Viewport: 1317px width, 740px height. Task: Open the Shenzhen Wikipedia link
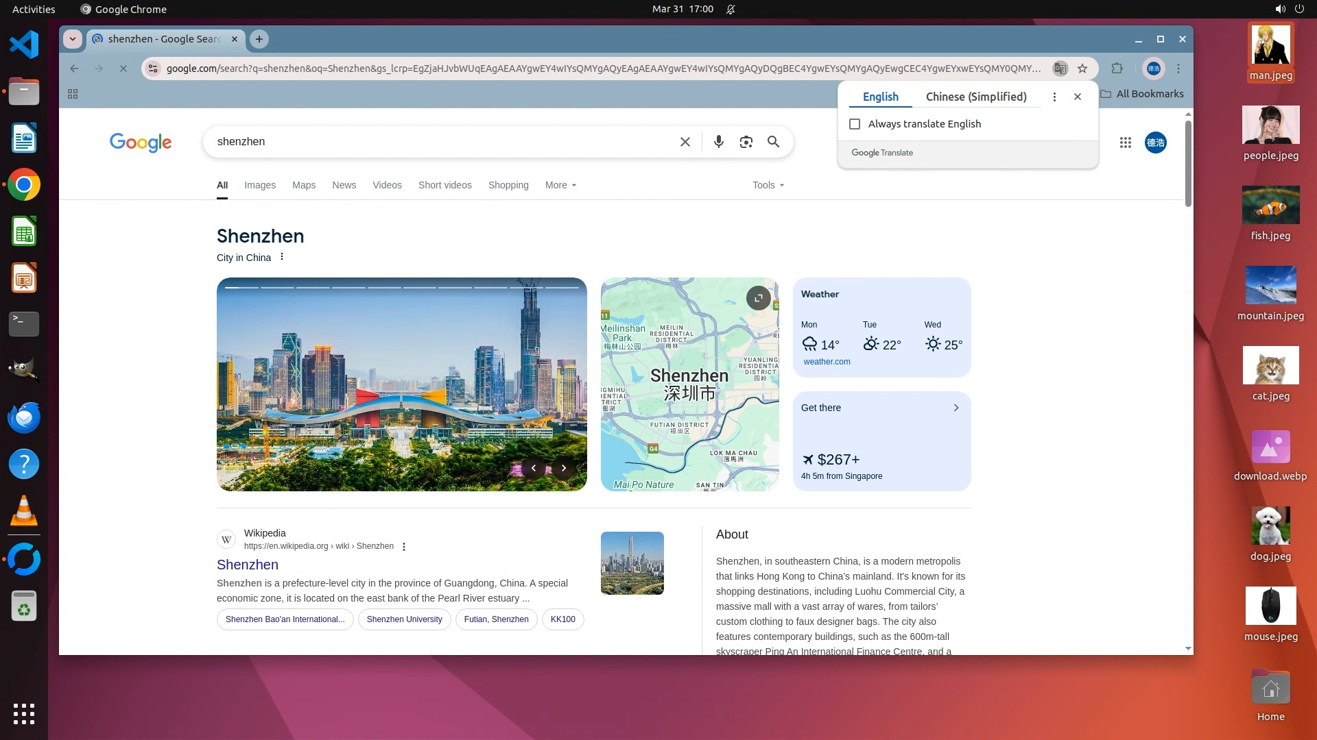[248, 565]
